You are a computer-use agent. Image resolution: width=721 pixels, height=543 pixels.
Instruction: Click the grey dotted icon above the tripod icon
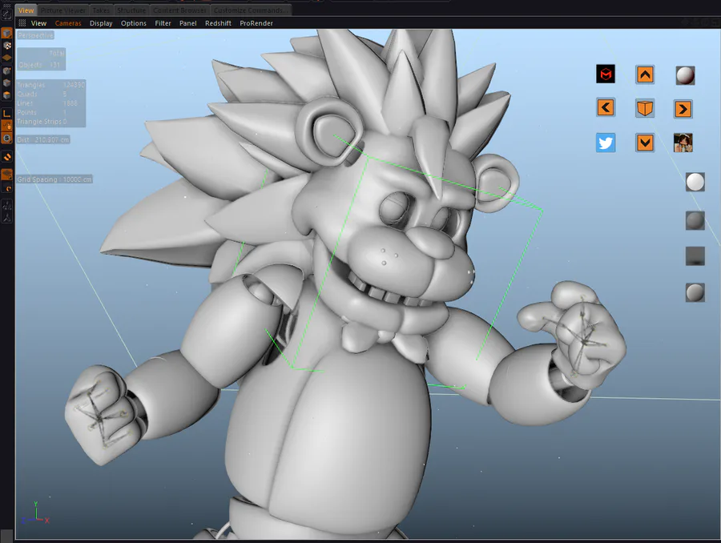(x=7, y=206)
